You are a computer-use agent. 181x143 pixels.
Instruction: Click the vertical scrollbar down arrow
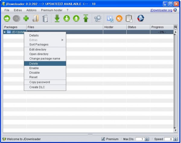[175, 130]
